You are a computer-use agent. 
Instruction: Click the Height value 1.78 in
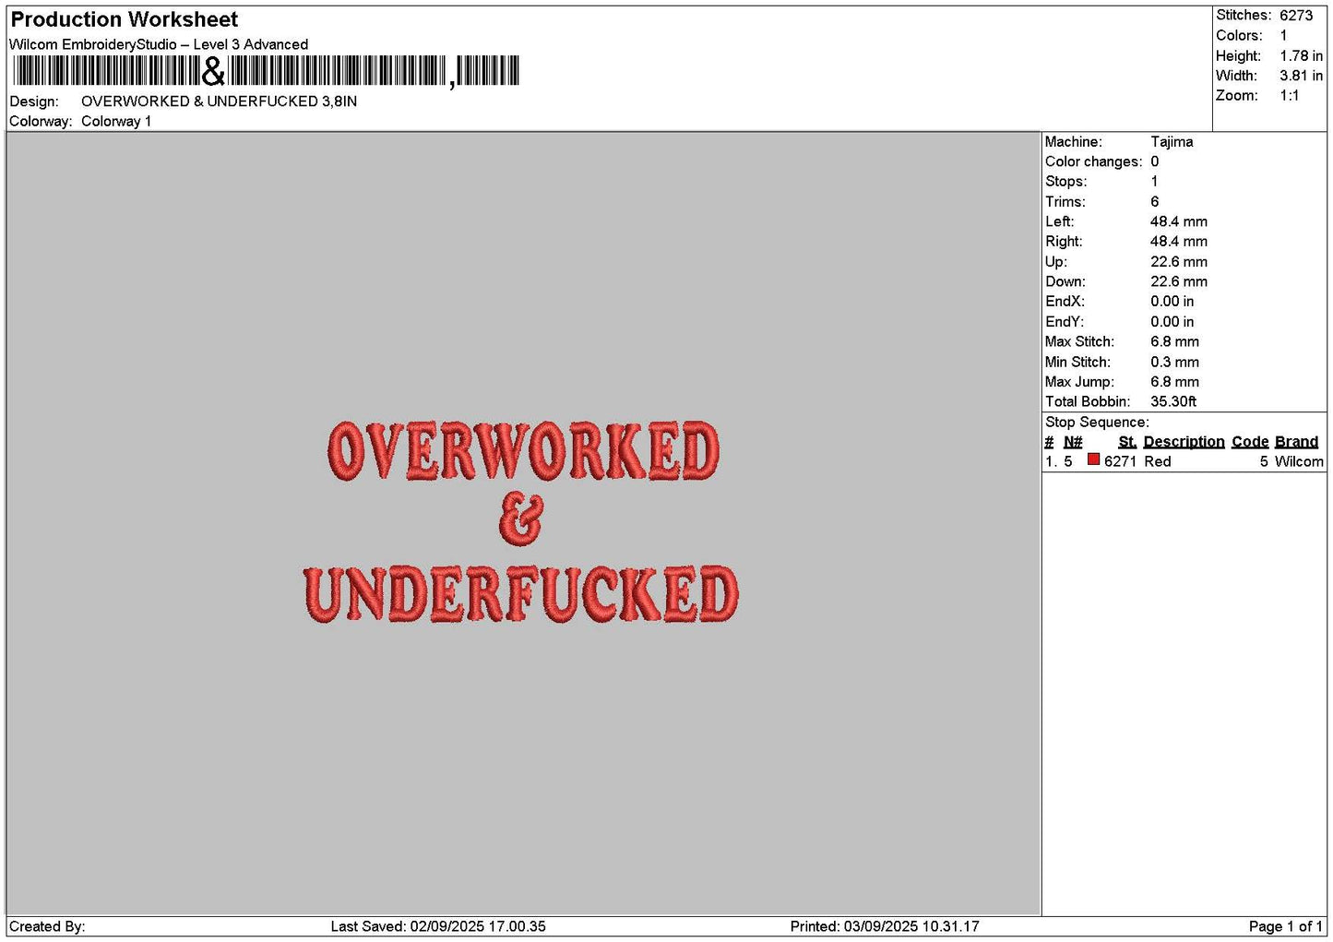click(x=1301, y=56)
